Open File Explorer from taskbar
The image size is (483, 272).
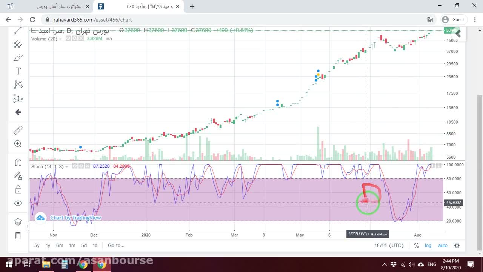(x=46, y=264)
